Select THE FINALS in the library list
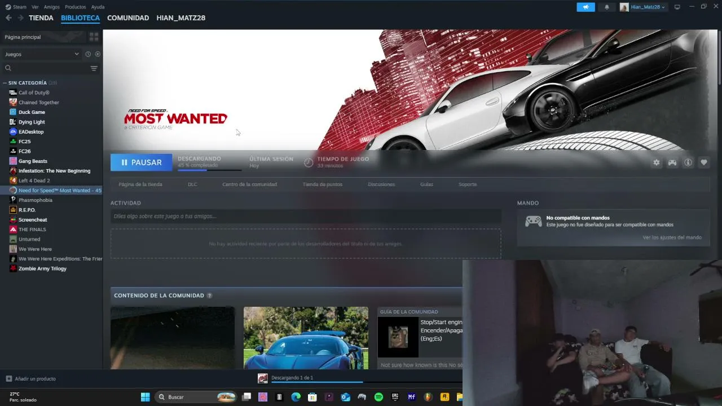The height and width of the screenshot is (406, 722). [x=32, y=230]
